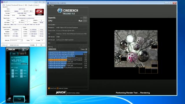185x104 pixels.
Task: Switch to the SPD tab in CPU-Z
Action: point(26,5)
